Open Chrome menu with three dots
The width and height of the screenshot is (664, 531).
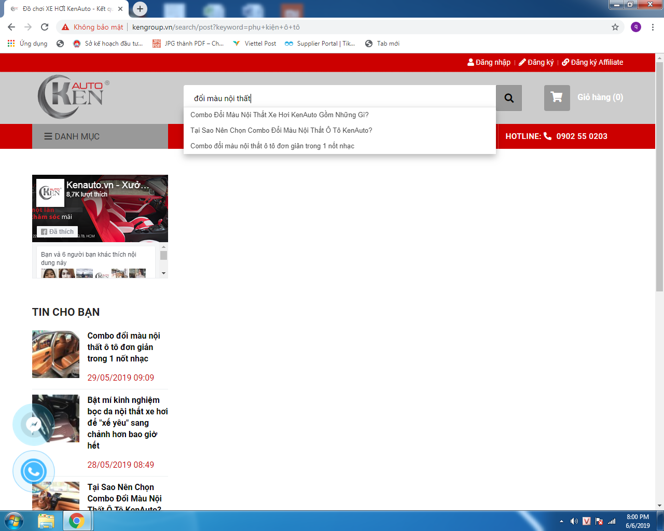point(653,27)
